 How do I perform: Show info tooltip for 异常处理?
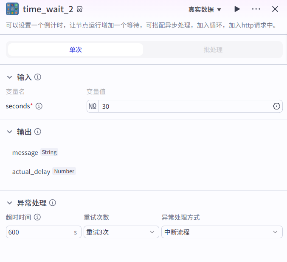pyautogui.click(x=53, y=203)
